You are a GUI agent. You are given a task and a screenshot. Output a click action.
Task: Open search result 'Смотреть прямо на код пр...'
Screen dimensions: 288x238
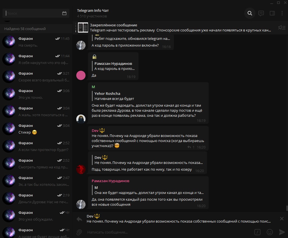[36, 164]
